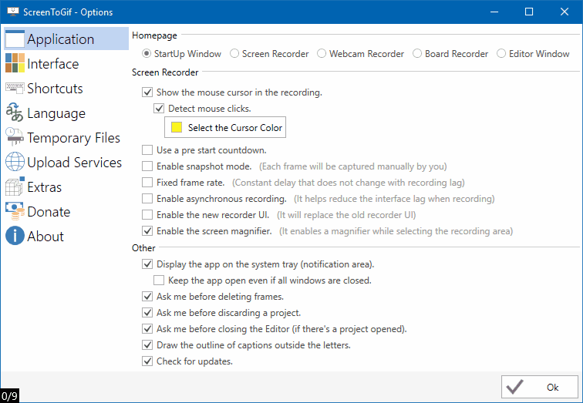
Task: Click the Extras cube icon
Action: click(15, 186)
